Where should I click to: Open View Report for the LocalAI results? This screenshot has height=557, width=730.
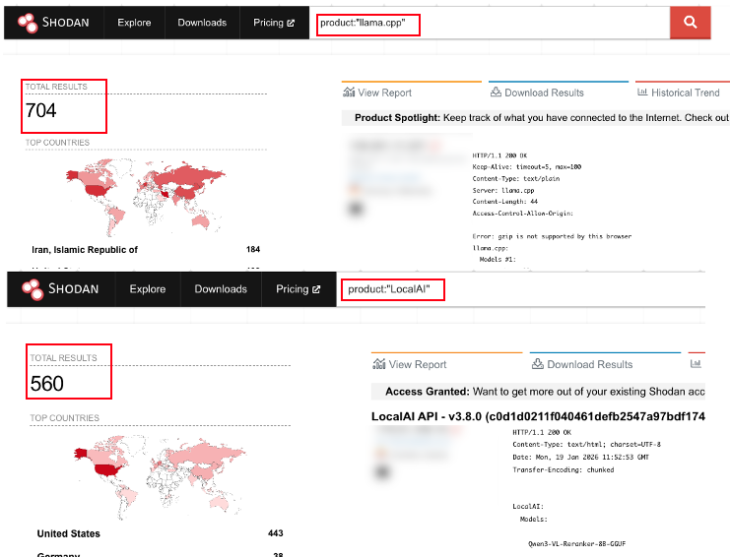409,364
